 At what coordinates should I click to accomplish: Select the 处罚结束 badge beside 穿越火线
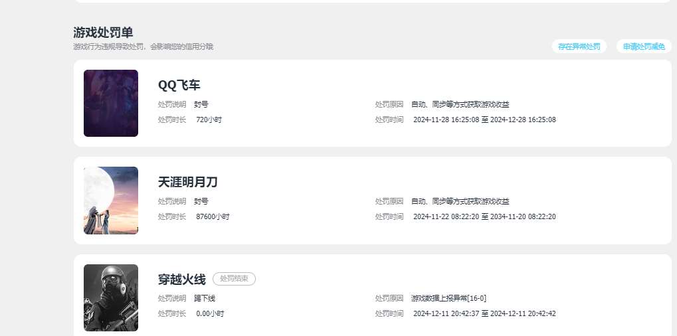(x=234, y=279)
